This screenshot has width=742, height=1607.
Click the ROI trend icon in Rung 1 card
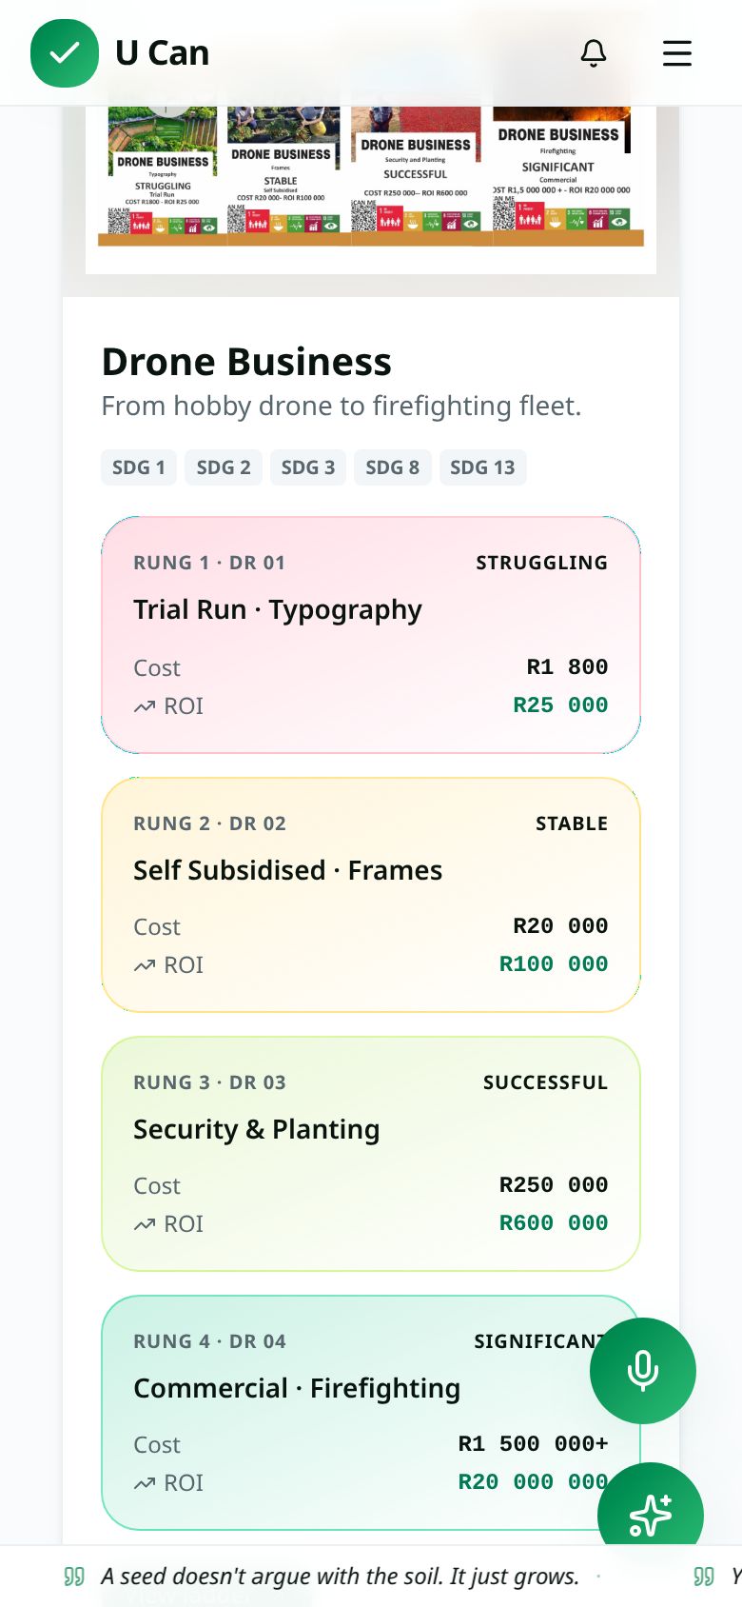(x=145, y=706)
